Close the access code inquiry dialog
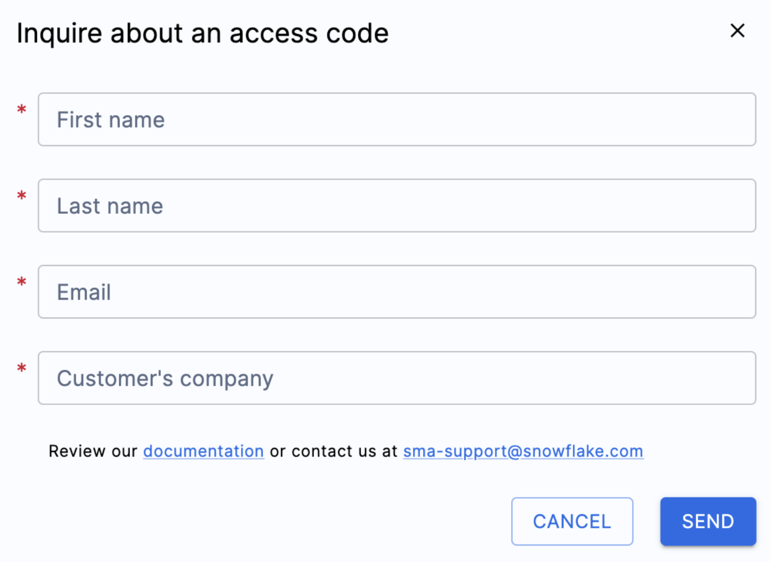Viewport: 770px width, 562px height. pos(737,31)
